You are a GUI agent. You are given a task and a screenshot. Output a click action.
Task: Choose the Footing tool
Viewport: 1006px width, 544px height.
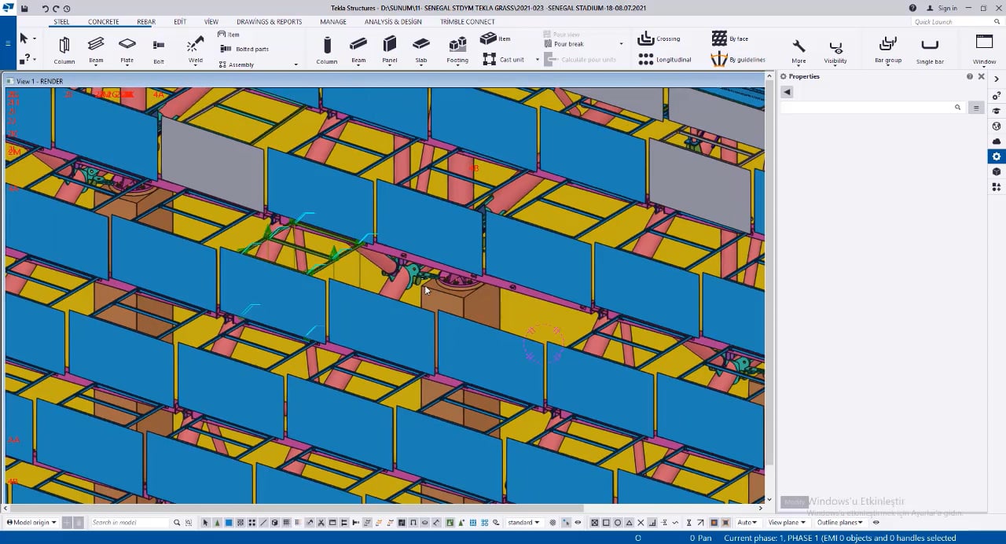click(457, 50)
